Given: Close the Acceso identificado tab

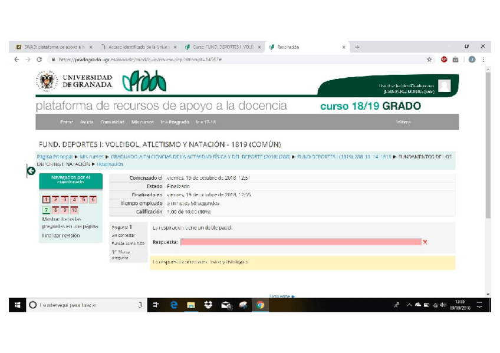Looking at the screenshot, I should 175,47.
